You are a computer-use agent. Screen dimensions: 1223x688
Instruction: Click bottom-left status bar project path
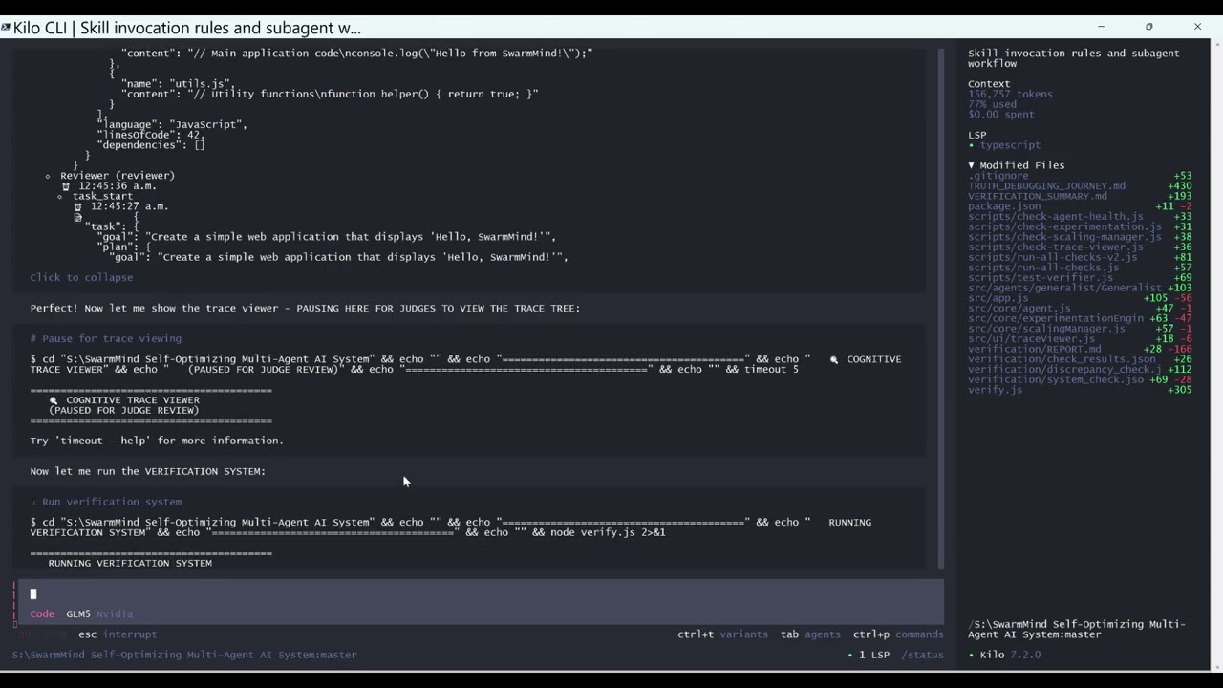[183, 655]
